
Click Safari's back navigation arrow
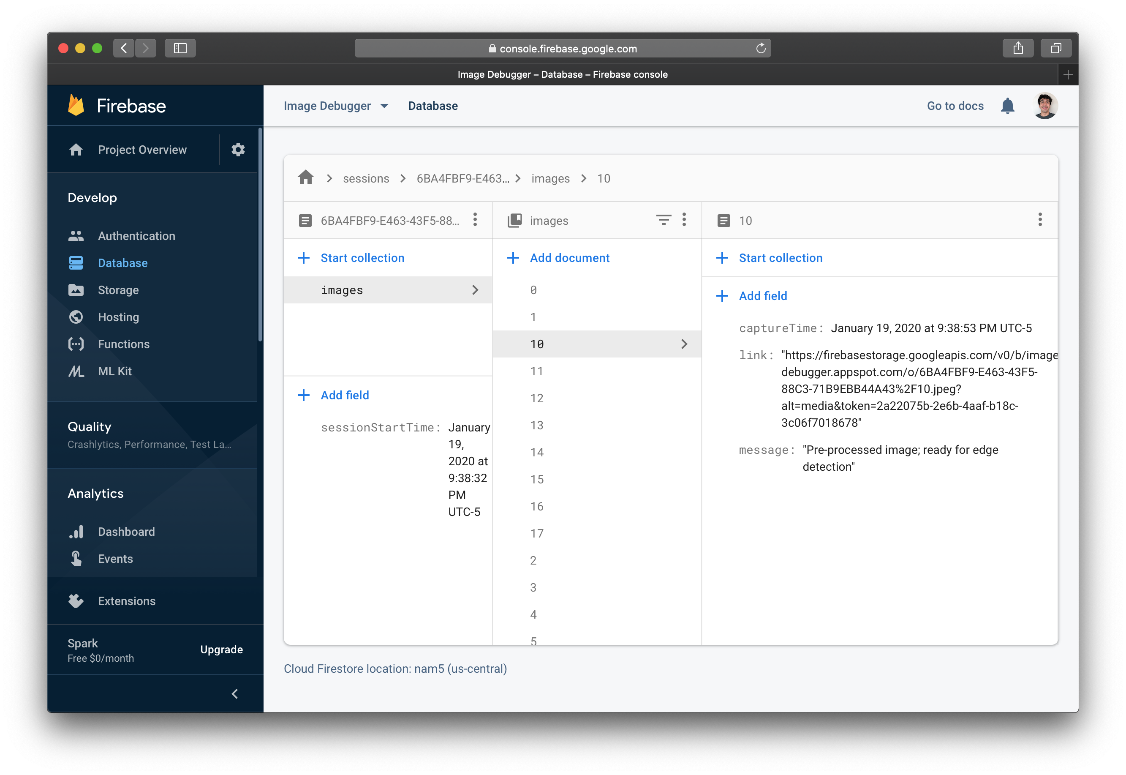click(x=124, y=48)
